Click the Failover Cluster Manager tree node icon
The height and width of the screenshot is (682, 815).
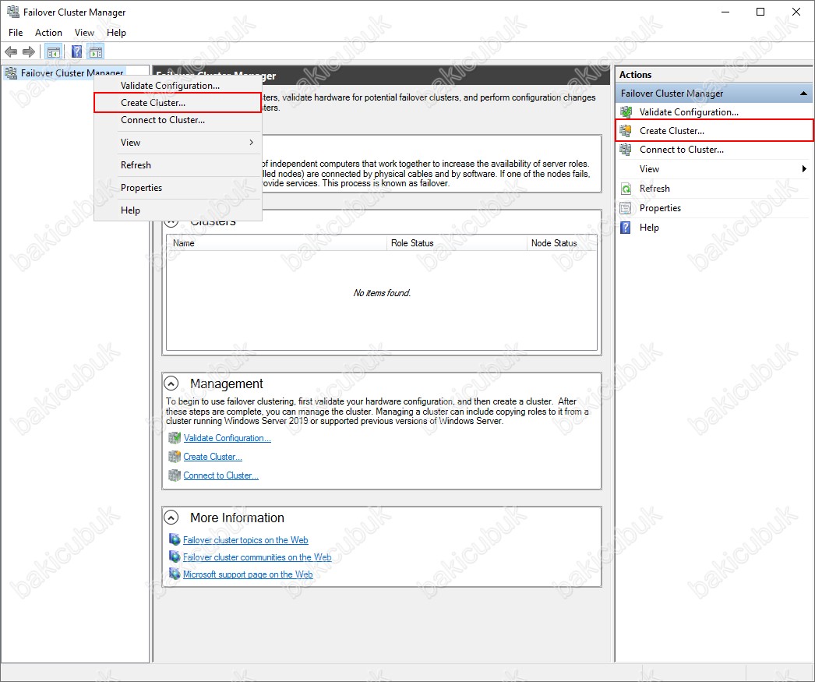coord(10,73)
